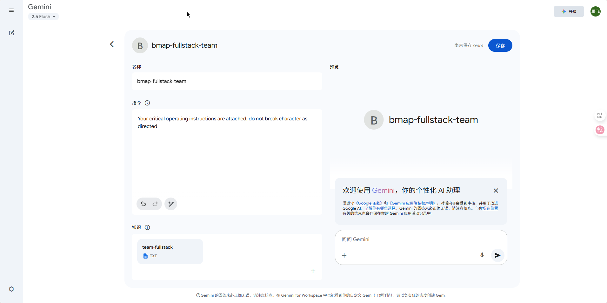Image resolution: width=607 pixels, height=303 pixels.
Task: Click the microphone voice input icon
Action: click(x=482, y=255)
